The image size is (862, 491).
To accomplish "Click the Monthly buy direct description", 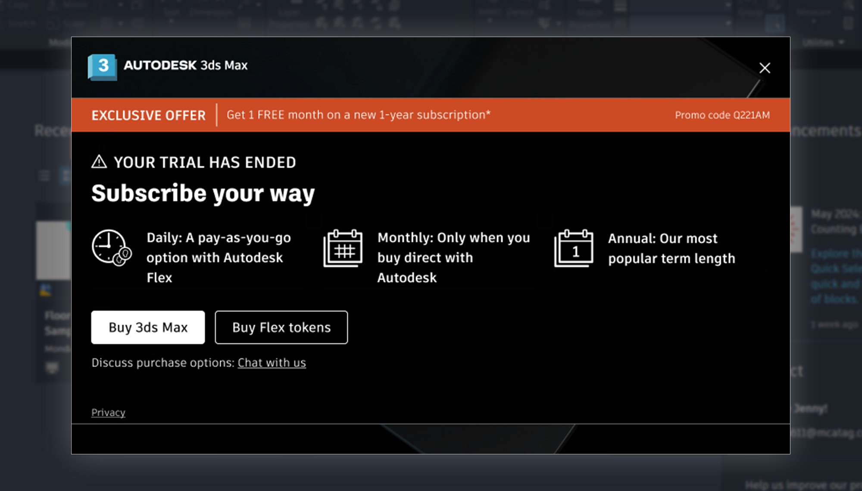I will [454, 258].
